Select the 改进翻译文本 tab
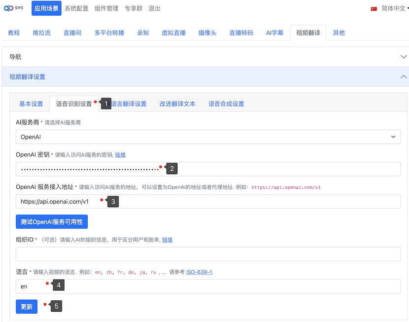Image resolution: width=409 pixels, height=322 pixels. tap(177, 104)
